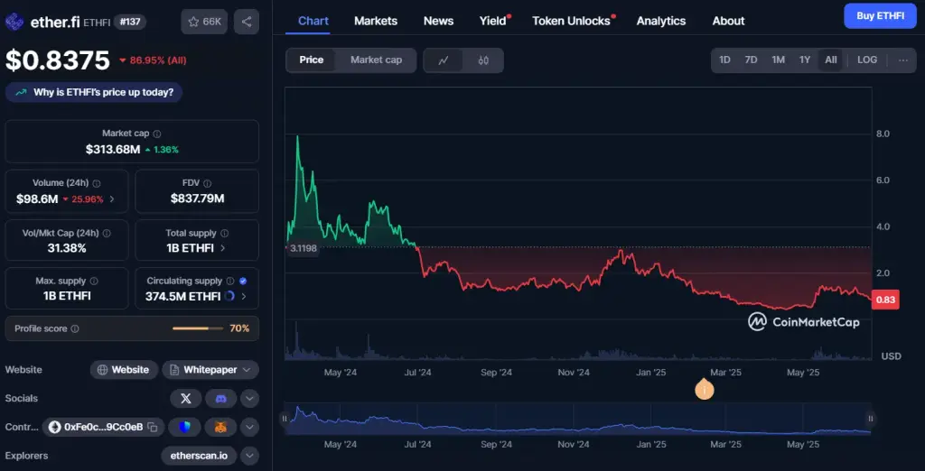Click the mini overview chart navigator
This screenshot has width=925, height=471.
tap(577, 420)
